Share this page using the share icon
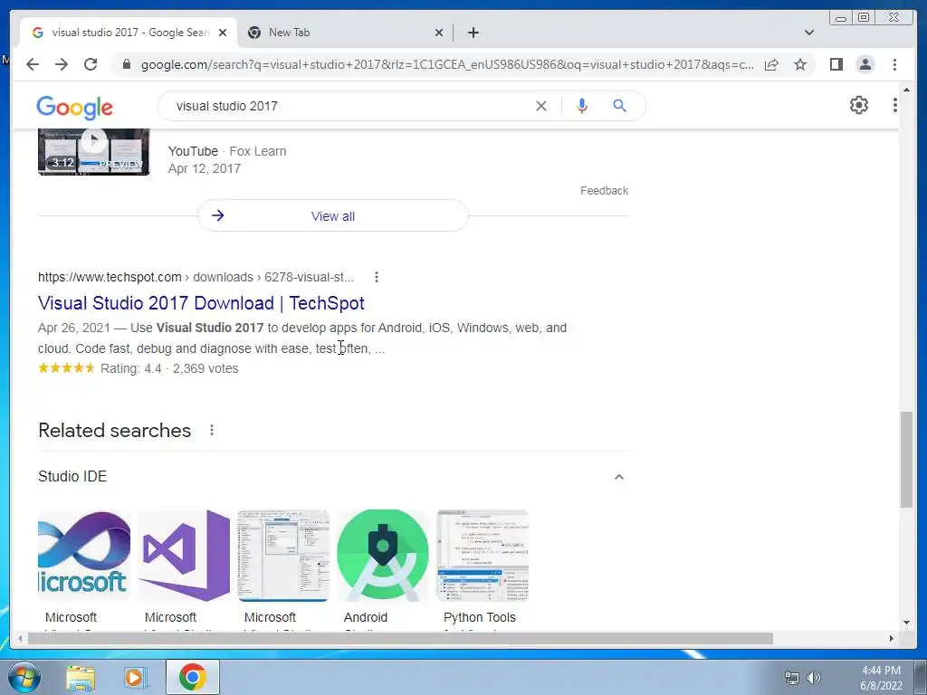The image size is (927, 695). (x=771, y=64)
